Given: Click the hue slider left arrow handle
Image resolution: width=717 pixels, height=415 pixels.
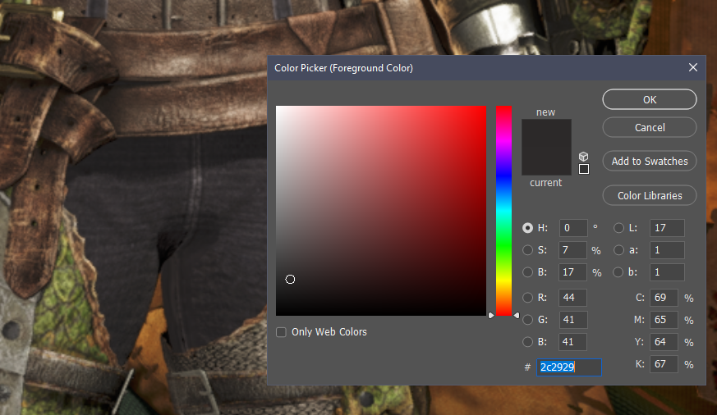Looking at the screenshot, I should click(491, 315).
